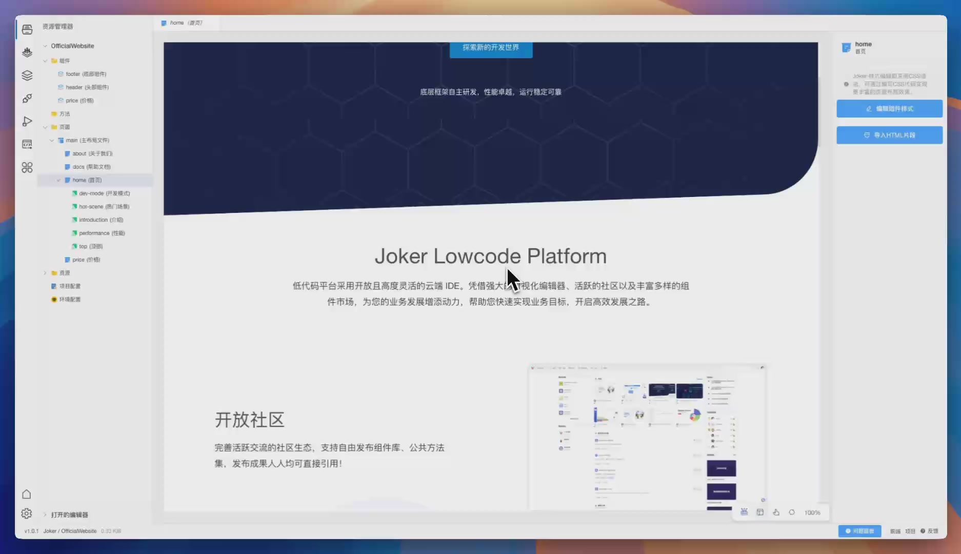961x554 pixels.
Task: Click the canvas vertical scrollbar
Action: (x=820, y=112)
